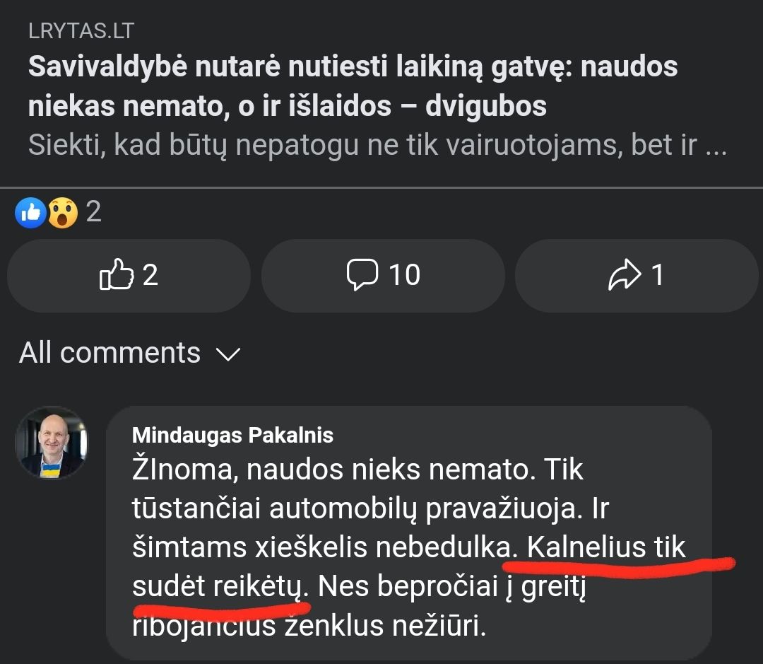View the reaction count next to the emojis

pos(93,211)
